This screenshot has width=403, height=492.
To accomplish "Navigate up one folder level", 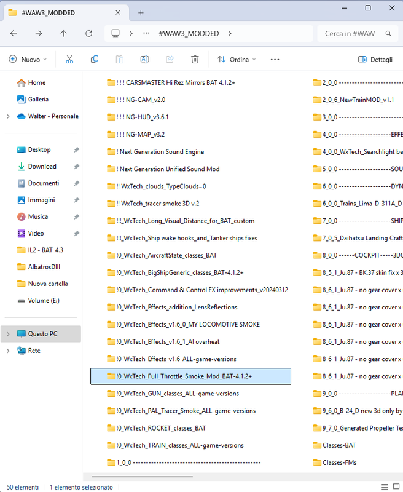I will point(64,33).
